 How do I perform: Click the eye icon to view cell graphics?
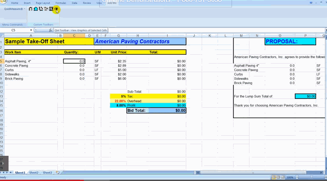(56, 9)
